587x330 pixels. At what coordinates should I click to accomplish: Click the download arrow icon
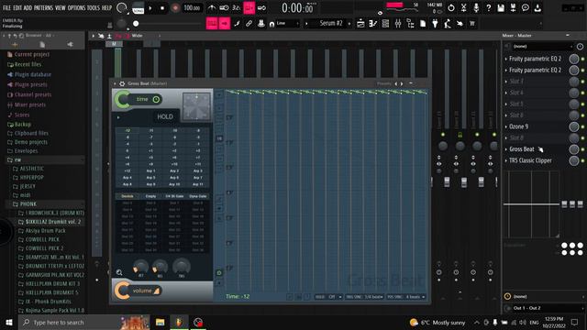point(537,7)
